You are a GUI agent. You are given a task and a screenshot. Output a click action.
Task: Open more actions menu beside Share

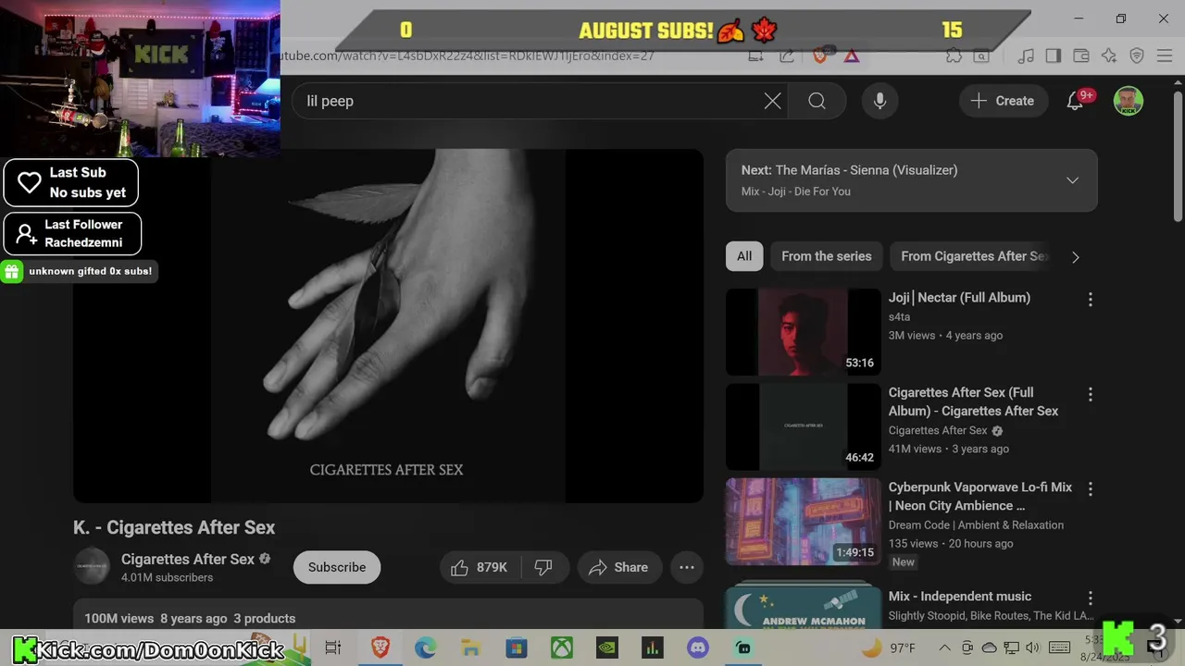tap(686, 567)
